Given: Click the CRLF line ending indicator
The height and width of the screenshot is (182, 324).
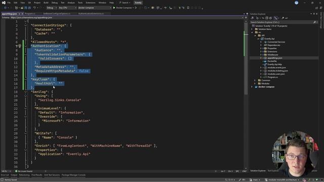Looking at the screenshot, I should [244, 171].
